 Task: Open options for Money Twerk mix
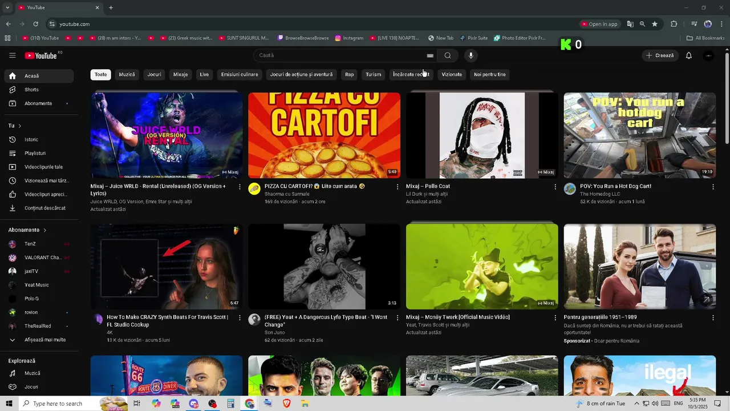(x=555, y=317)
